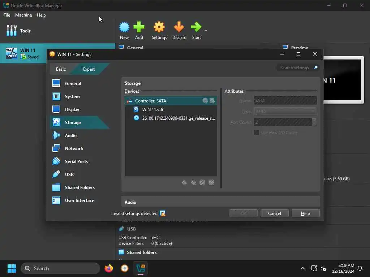Click add hard disk icon on SATA row
The height and width of the screenshot is (277, 370).
pyautogui.click(x=212, y=101)
